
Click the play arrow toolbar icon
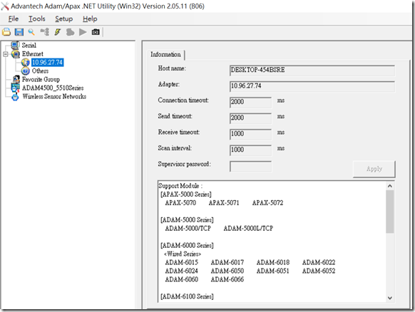click(x=83, y=32)
